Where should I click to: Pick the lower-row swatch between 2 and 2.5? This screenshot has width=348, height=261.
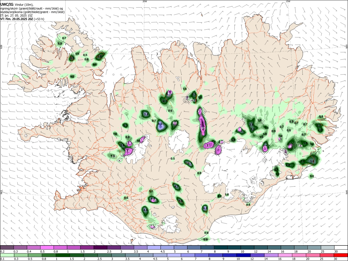click(91, 255)
